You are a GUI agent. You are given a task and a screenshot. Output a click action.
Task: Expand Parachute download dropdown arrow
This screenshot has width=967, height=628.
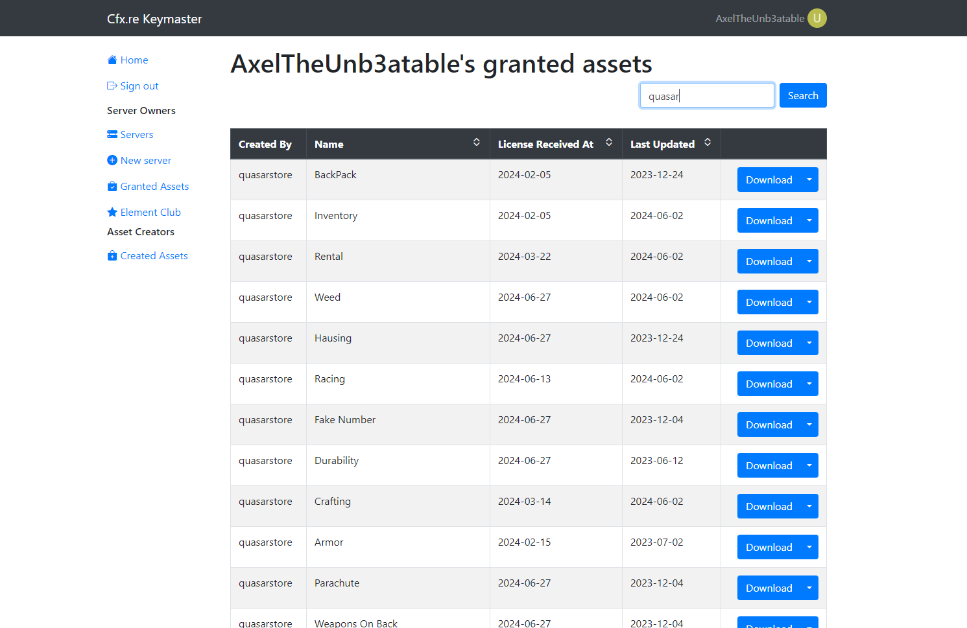[x=809, y=588]
